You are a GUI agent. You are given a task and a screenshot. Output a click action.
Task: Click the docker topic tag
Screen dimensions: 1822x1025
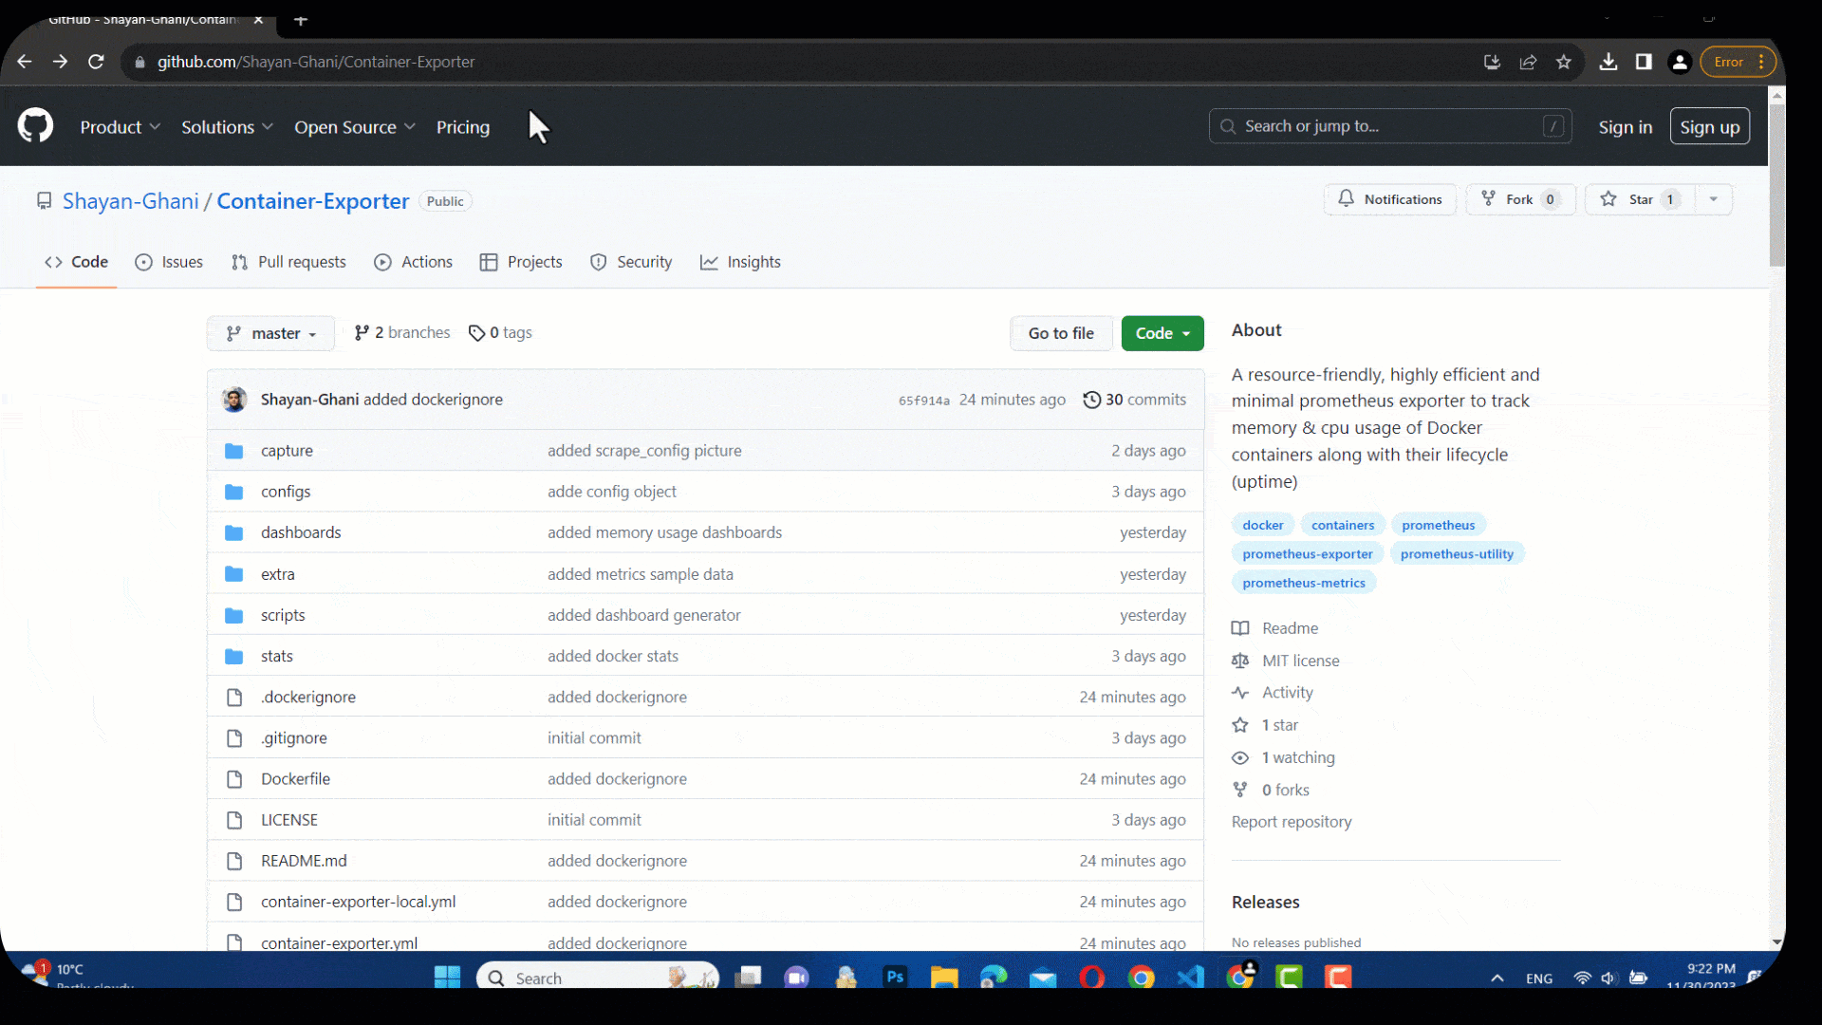click(1262, 525)
